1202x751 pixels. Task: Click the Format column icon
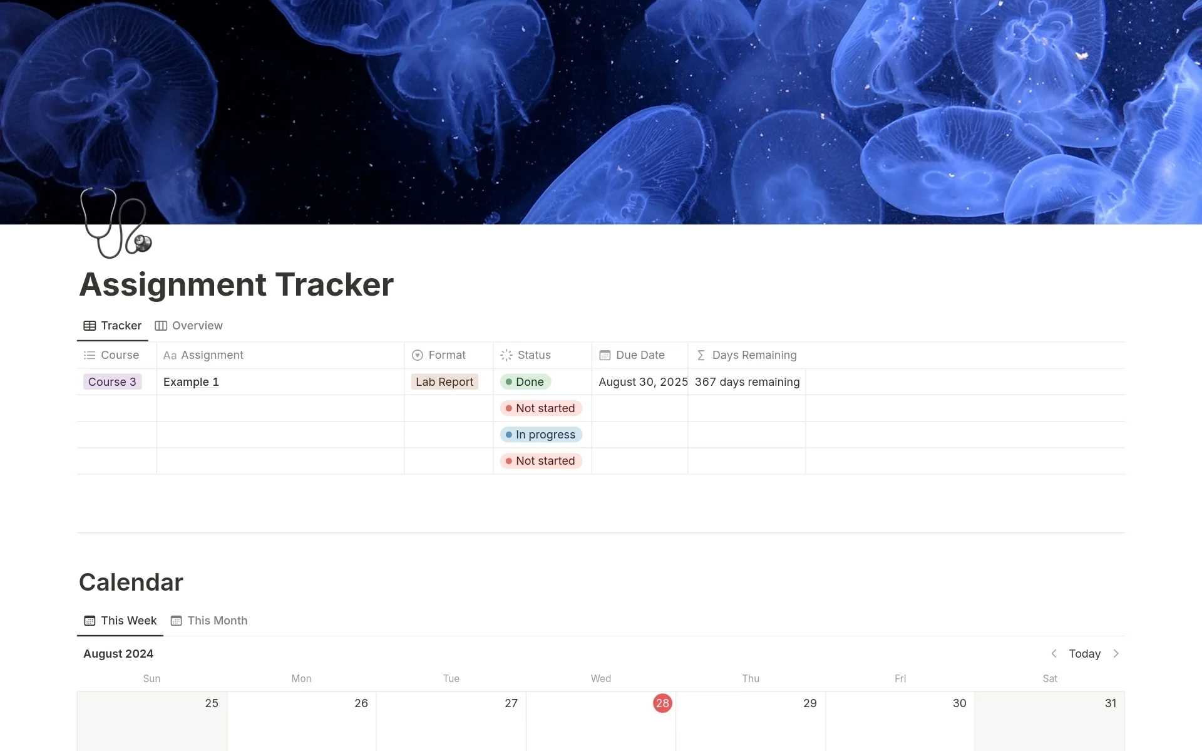pyautogui.click(x=419, y=355)
